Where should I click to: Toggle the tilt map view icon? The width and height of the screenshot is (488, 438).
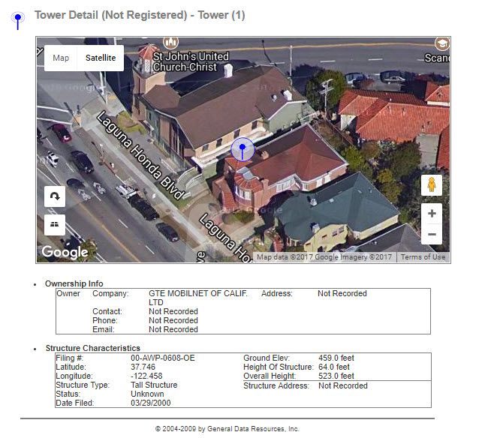(55, 224)
